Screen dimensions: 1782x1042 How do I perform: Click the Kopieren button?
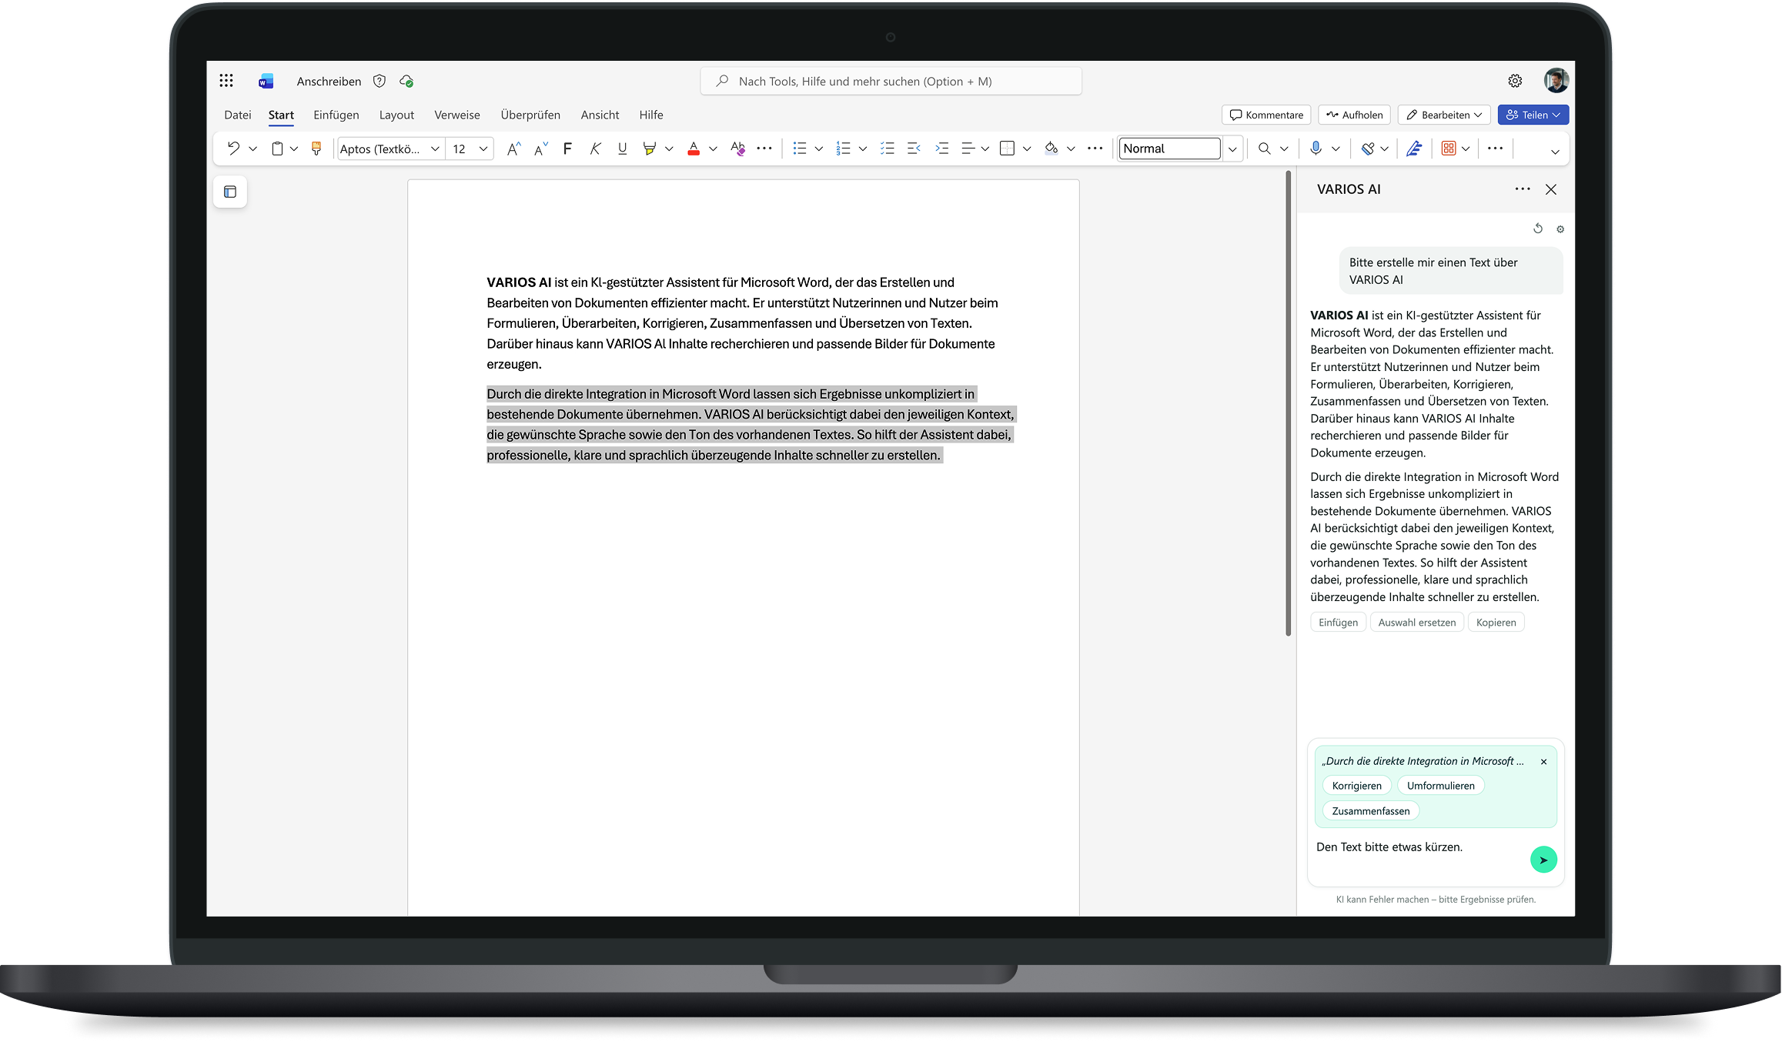pos(1496,623)
